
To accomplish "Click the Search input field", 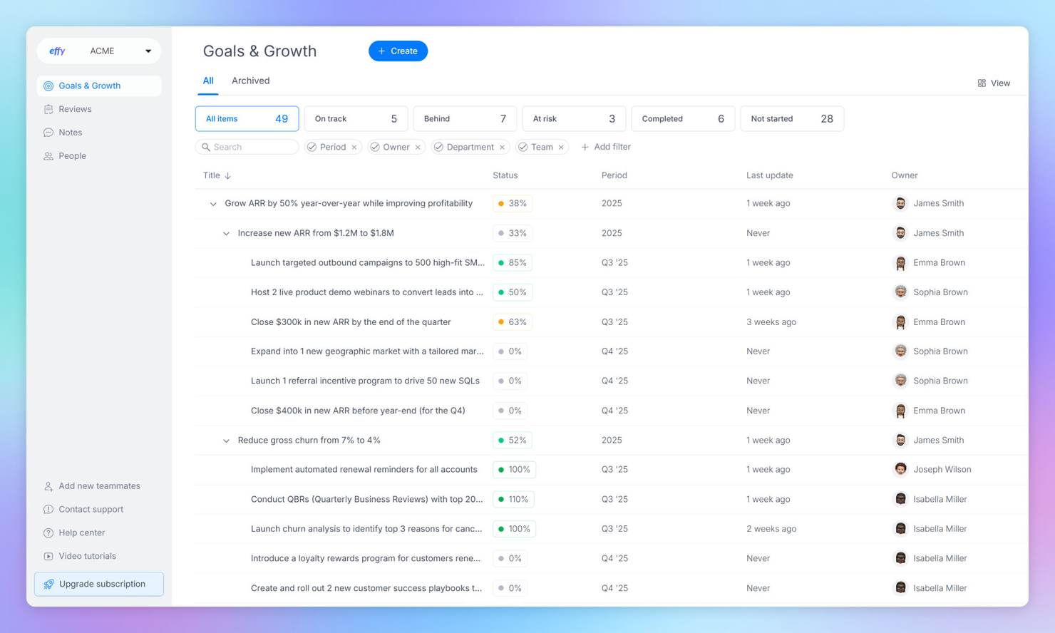I will point(247,147).
